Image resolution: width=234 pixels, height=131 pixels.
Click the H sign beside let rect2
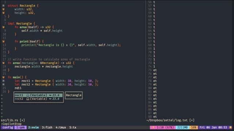coord(3,84)
